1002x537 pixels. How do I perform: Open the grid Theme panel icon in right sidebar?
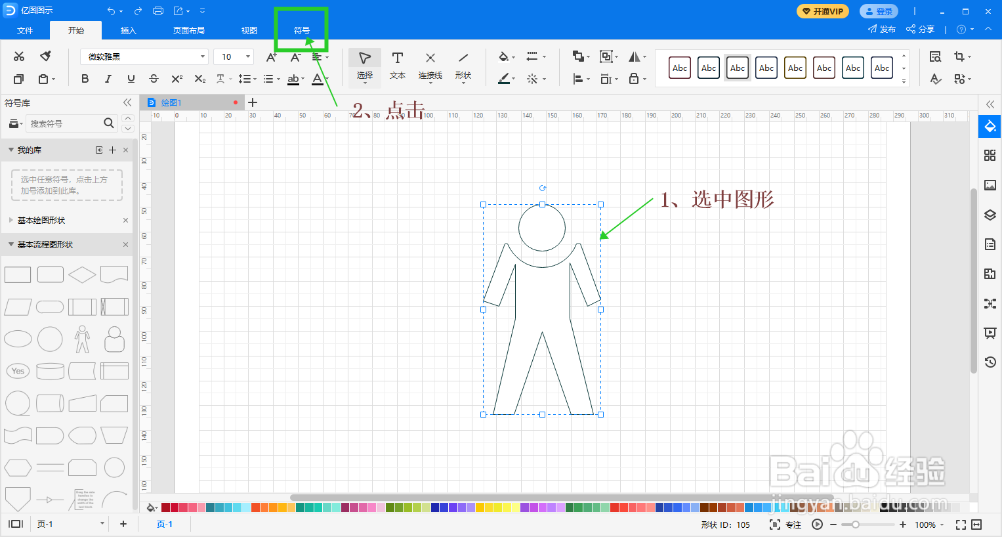click(x=990, y=155)
